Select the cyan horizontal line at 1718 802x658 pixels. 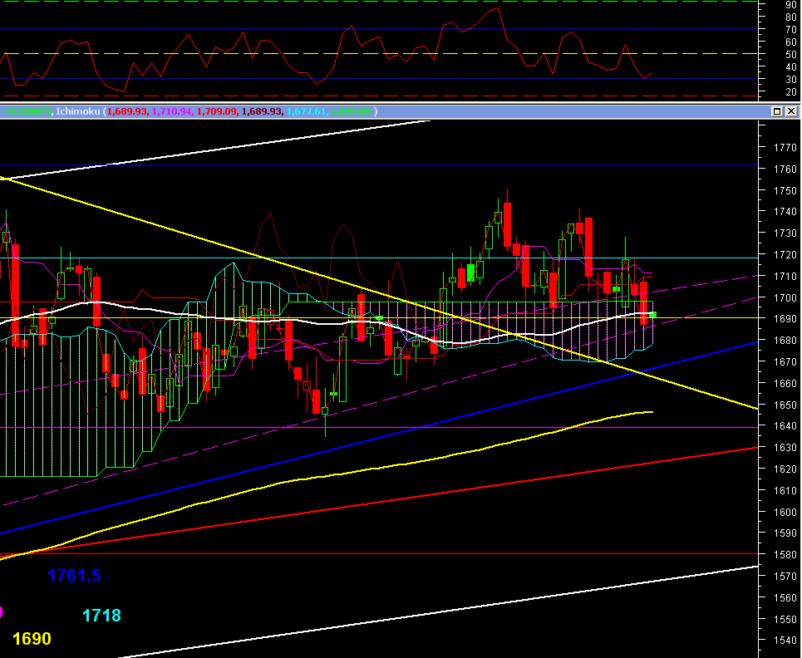[x=378, y=258]
